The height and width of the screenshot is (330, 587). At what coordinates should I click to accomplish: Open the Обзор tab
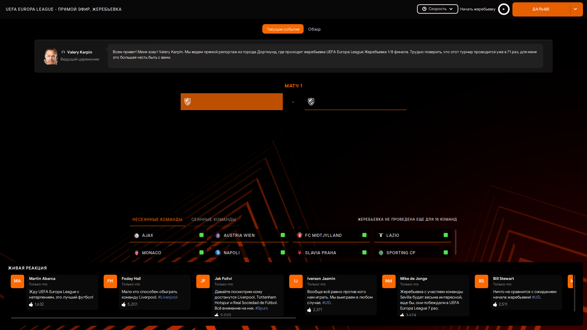(x=314, y=29)
